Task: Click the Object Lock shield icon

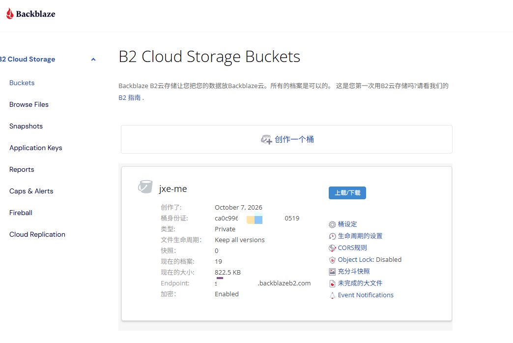Action: (x=332, y=260)
